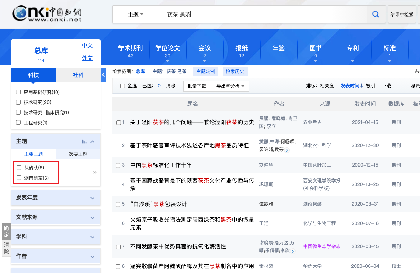Select the checkbox for result 1
The image size is (420, 273).
(x=118, y=123)
